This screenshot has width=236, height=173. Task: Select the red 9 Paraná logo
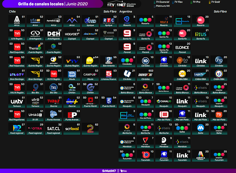(x=127, y=47)
